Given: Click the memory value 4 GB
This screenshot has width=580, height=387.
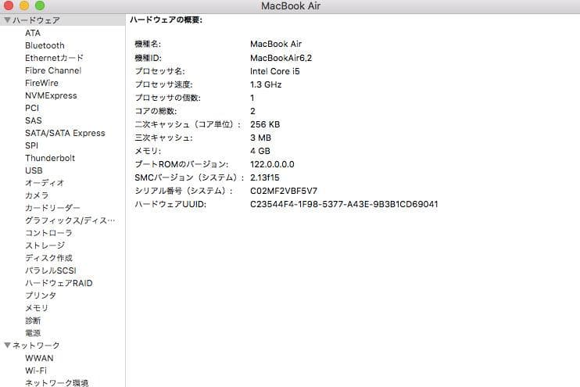Looking at the screenshot, I should (x=260, y=151).
